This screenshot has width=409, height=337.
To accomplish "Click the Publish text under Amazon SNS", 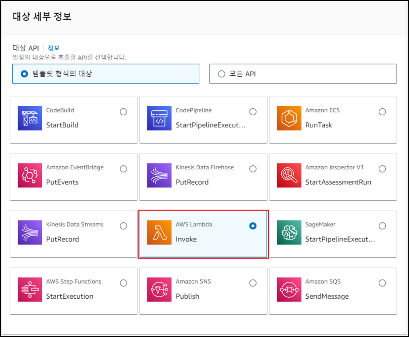I will pyautogui.click(x=188, y=296).
